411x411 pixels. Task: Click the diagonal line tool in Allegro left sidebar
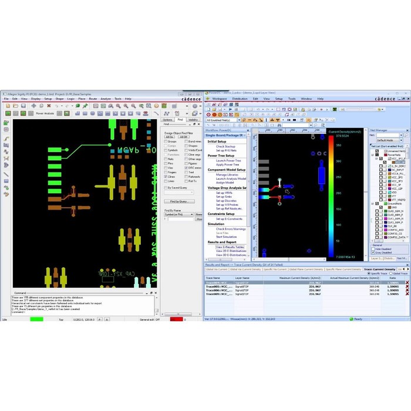6,174
